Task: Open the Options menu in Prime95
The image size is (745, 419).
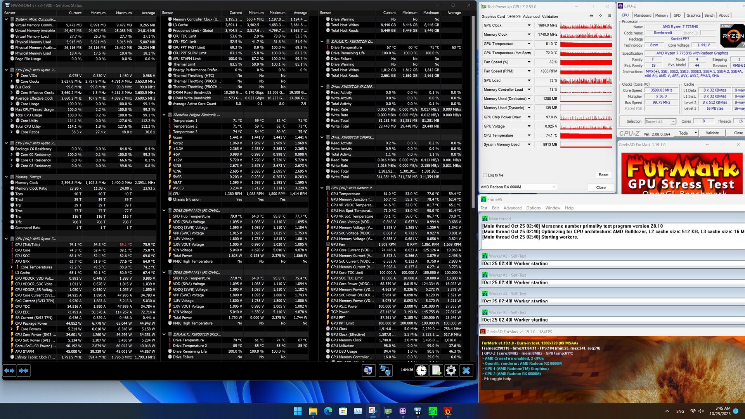Action: point(533,208)
